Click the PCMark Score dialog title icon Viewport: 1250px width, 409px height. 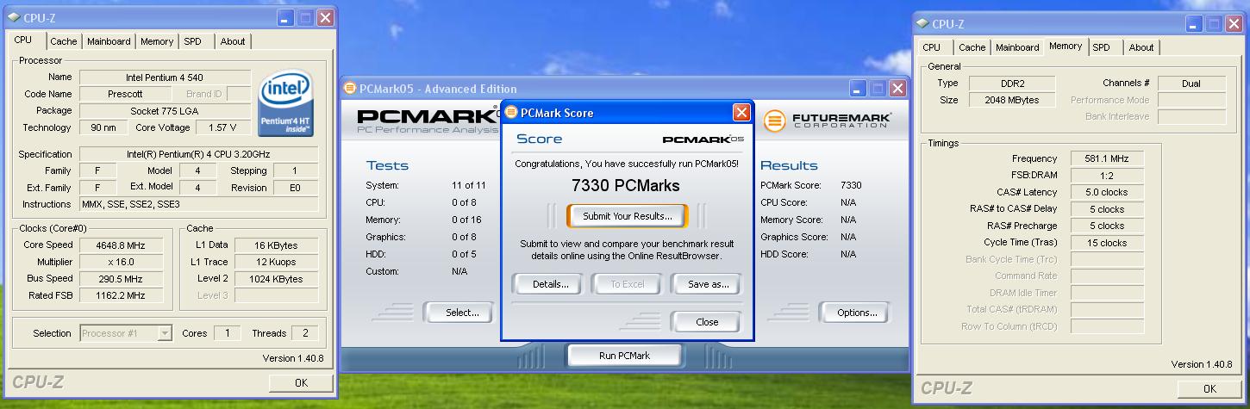click(511, 112)
